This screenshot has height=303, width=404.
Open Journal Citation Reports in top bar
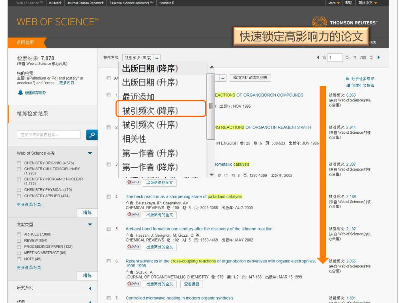click(x=85, y=3)
